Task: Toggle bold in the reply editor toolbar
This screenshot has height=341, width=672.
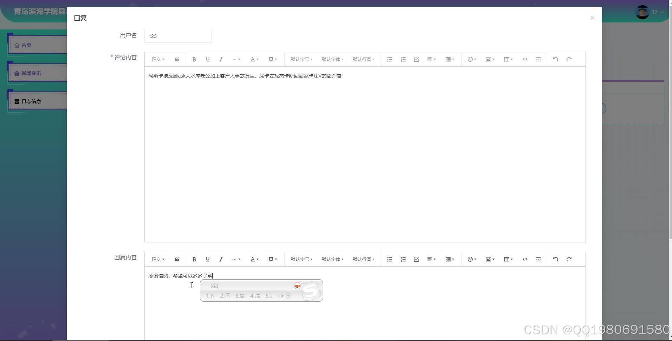Action: coord(194,259)
